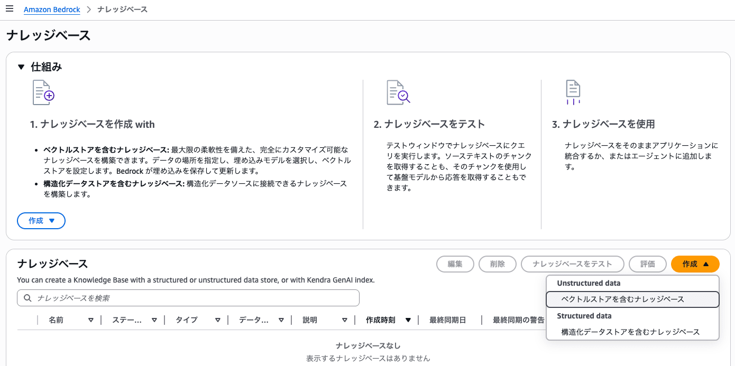
Task: Click the 最終同期日 column header
Action: [x=448, y=320]
